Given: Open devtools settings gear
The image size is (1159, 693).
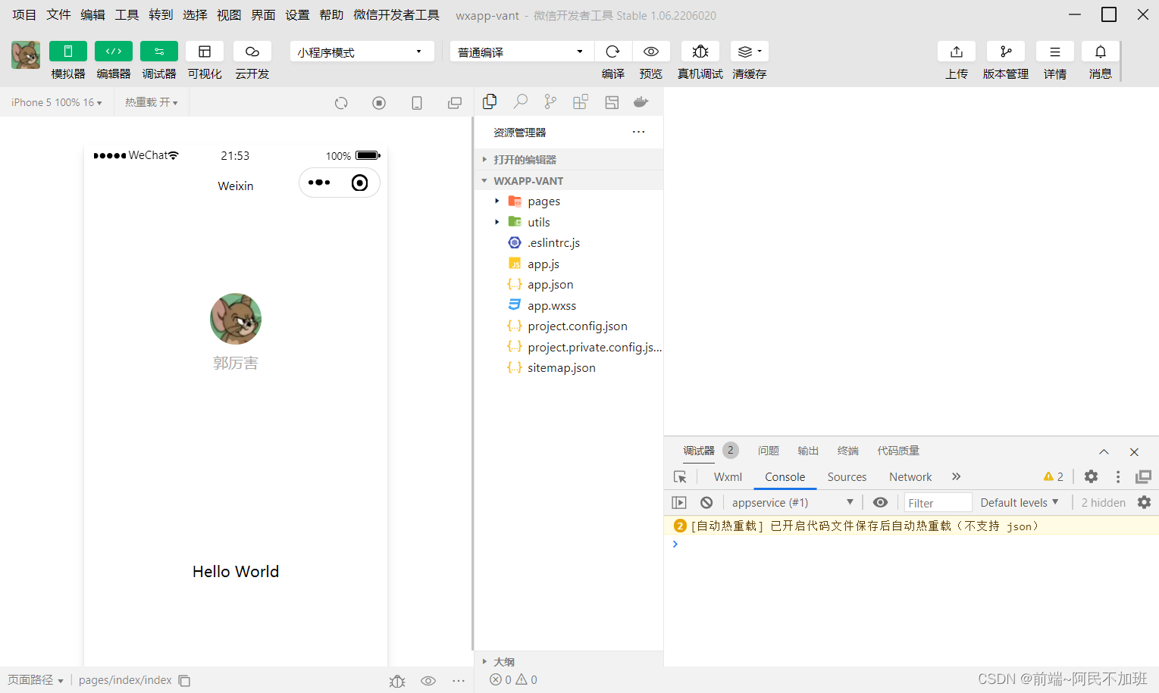Looking at the screenshot, I should click(1091, 476).
